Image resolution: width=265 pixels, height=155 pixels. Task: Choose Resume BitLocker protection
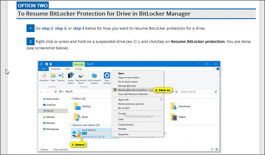(x=132, y=90)
